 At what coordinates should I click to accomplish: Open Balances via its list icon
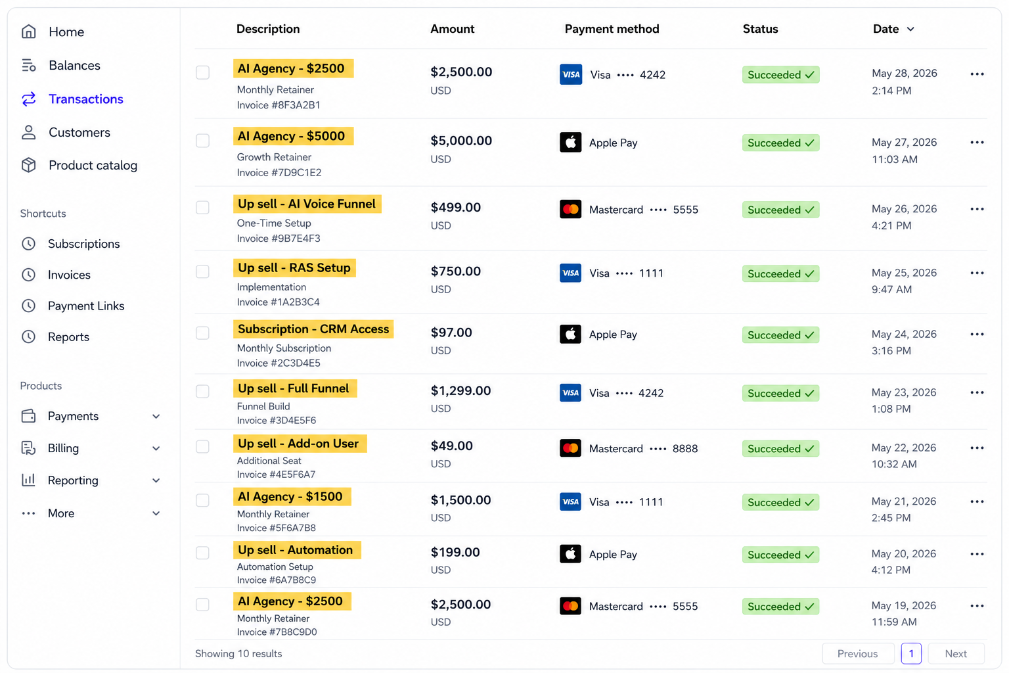(28, 65)
